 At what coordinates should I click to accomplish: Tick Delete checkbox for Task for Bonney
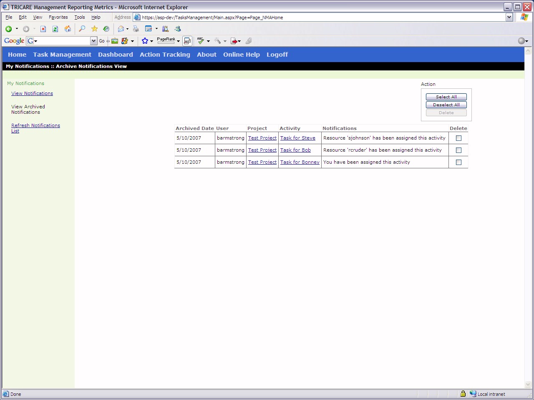pyautogui.click(x=458, y=162)
